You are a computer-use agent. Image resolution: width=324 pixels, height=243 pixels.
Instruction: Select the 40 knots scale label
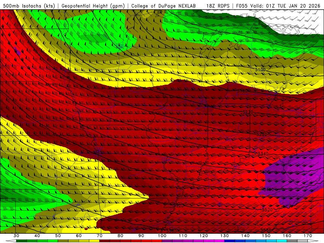[x=37, y=236]
